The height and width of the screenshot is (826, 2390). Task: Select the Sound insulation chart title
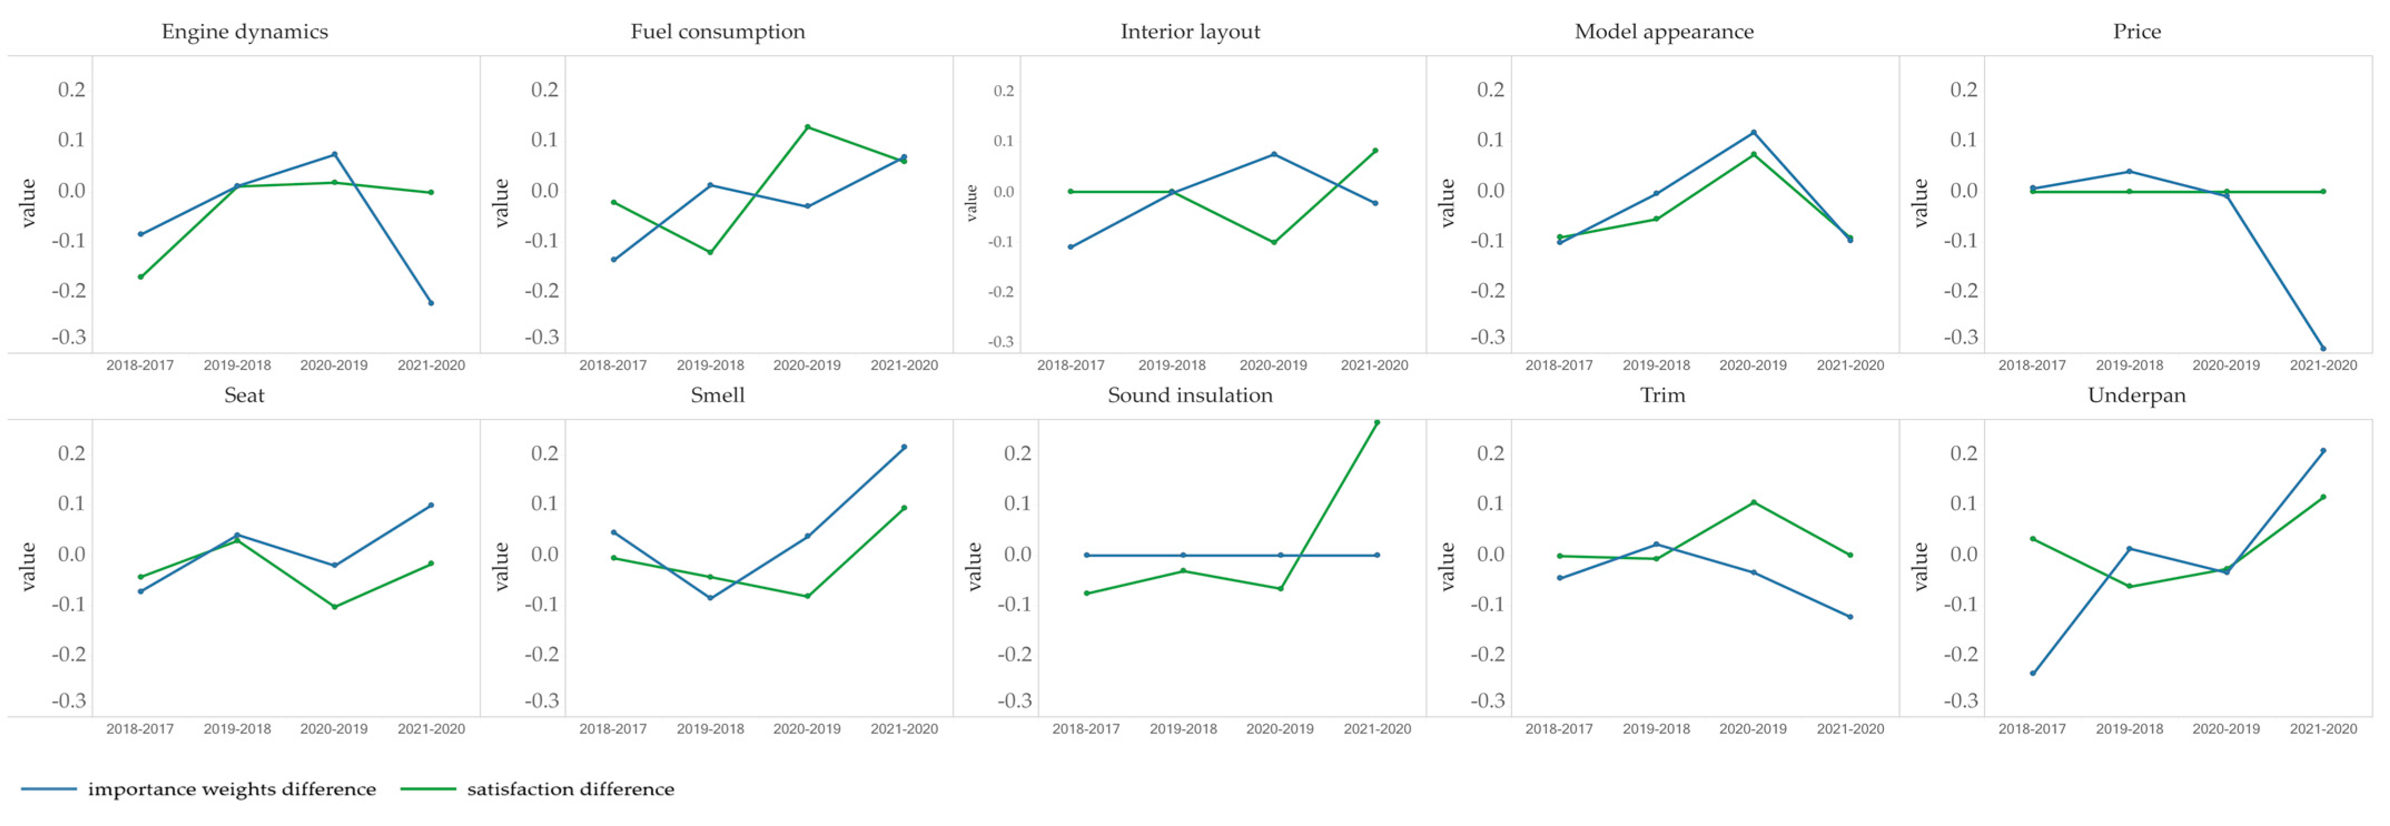coord(1189,395)
